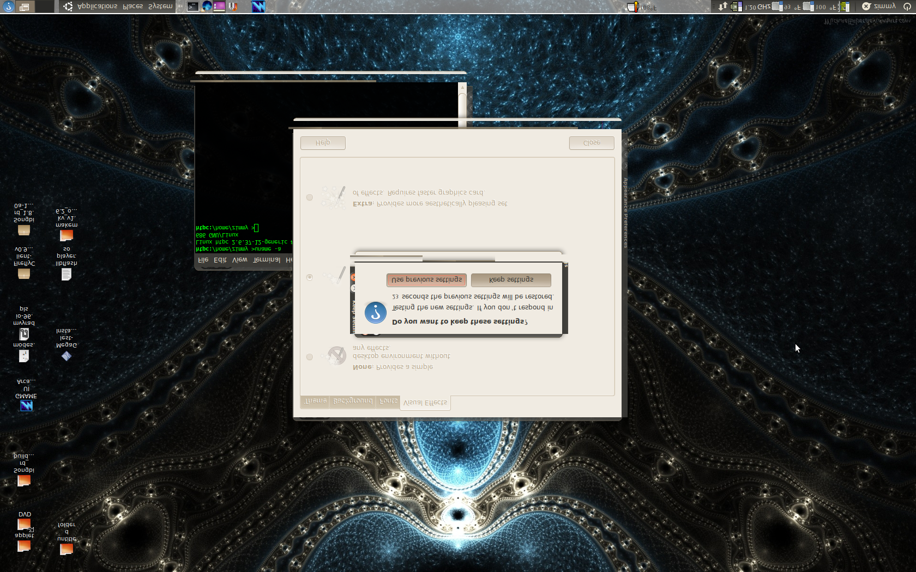Open the Edit menu in the terminal window
Screen dimensions: 916x572
tap(220, 260)
